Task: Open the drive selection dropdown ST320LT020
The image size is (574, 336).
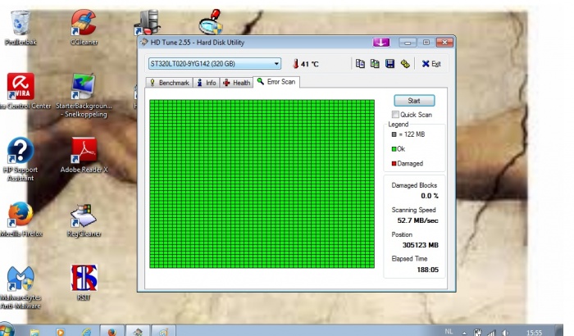Action: [x=215, y=64]
